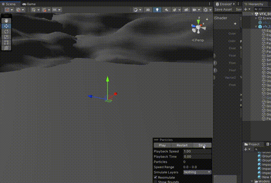
Task: Click Restart in Particles panel
Action: 182,145
